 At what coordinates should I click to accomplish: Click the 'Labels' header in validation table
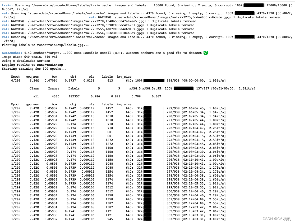[74, 88]
